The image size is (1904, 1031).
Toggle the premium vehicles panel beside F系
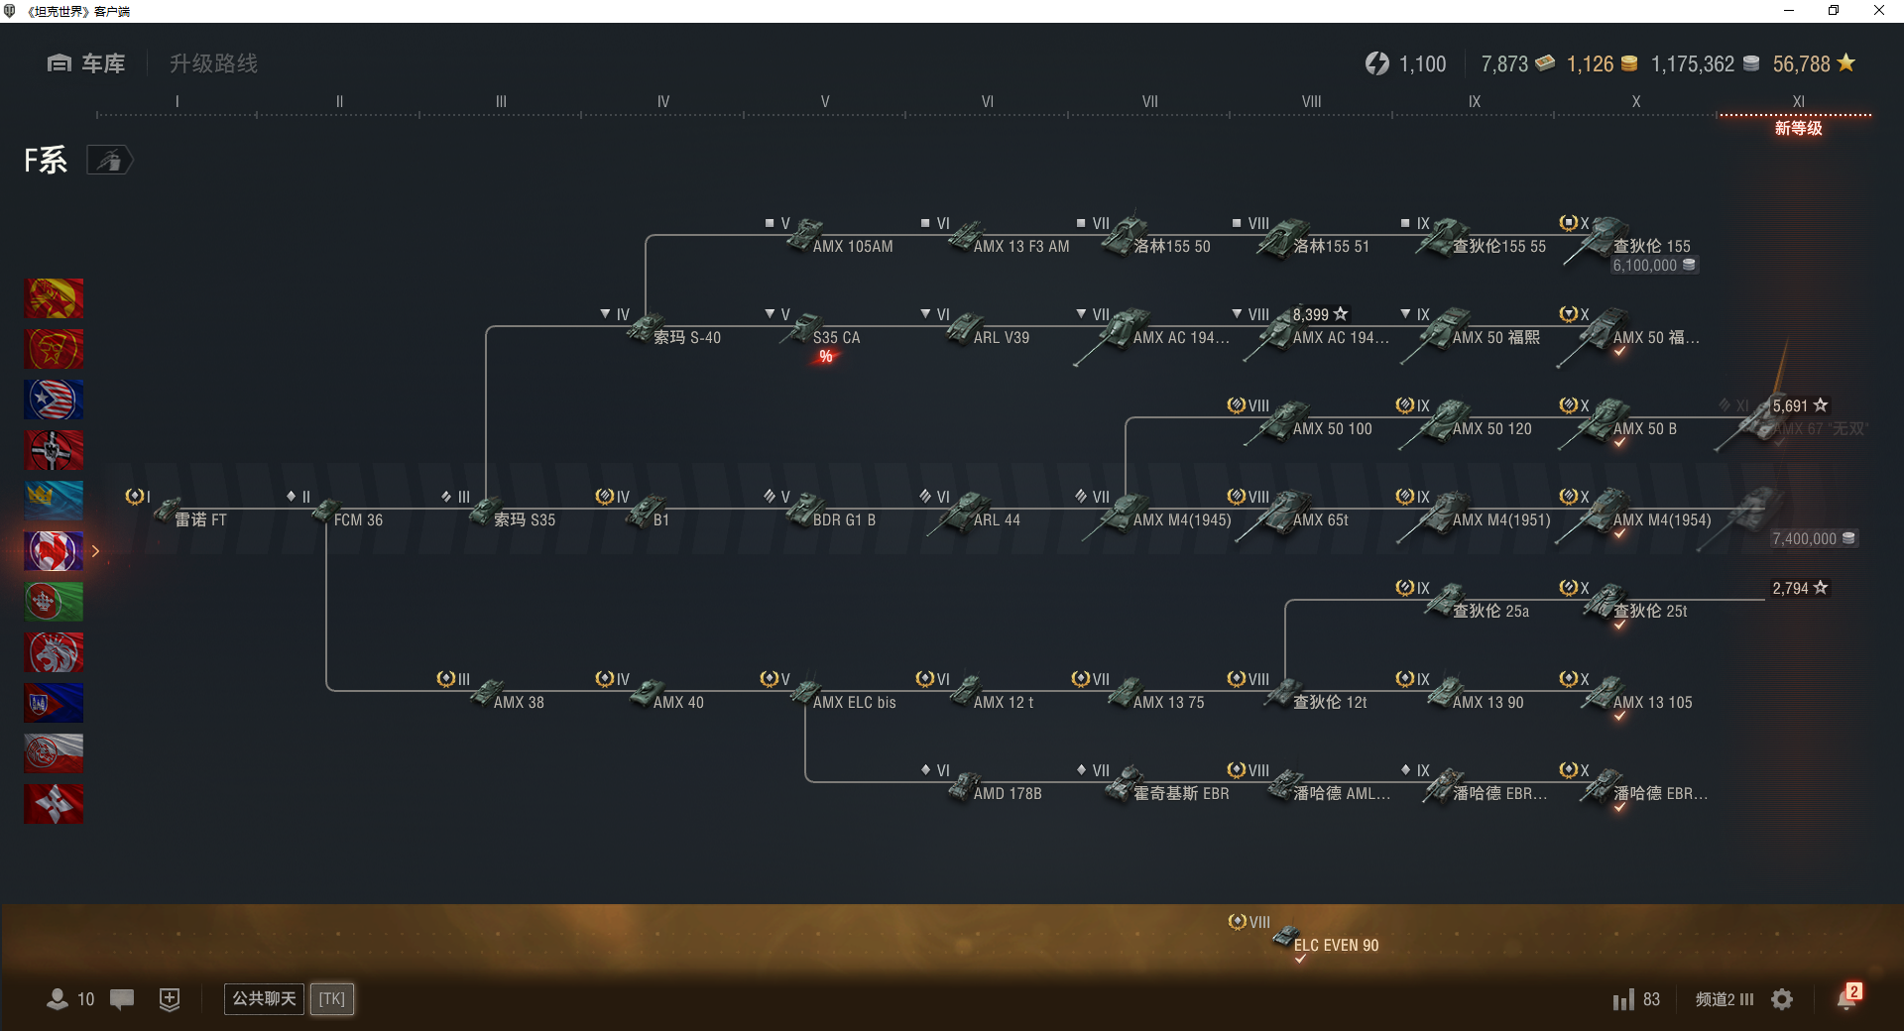tap(109, 160)
